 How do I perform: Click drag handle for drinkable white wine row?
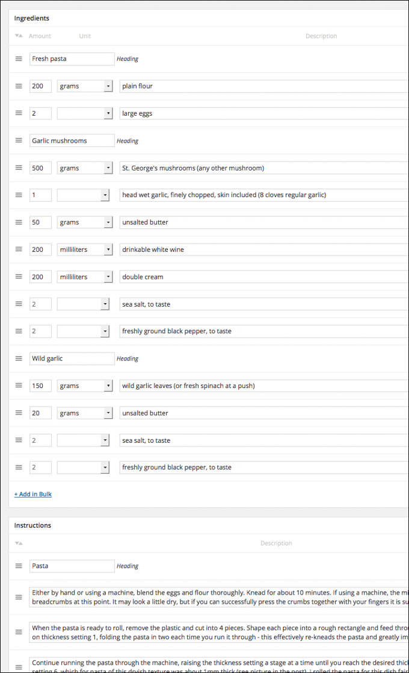19,249
